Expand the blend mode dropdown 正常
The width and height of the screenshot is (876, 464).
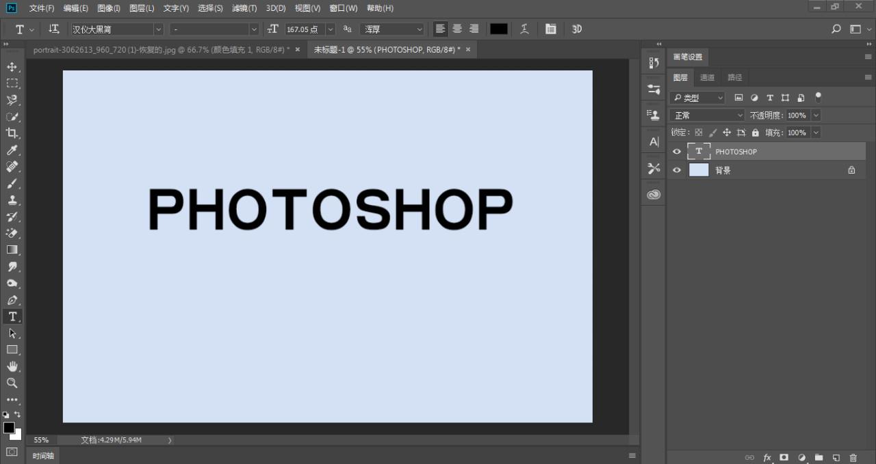(x=706, y=115)
